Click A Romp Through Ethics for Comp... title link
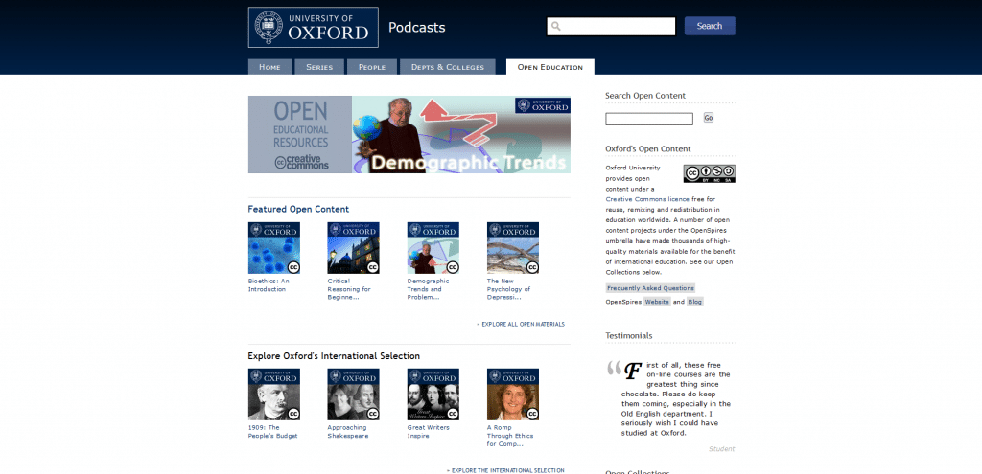Screen dimensions: 982x474 click(x=510, y=436)
